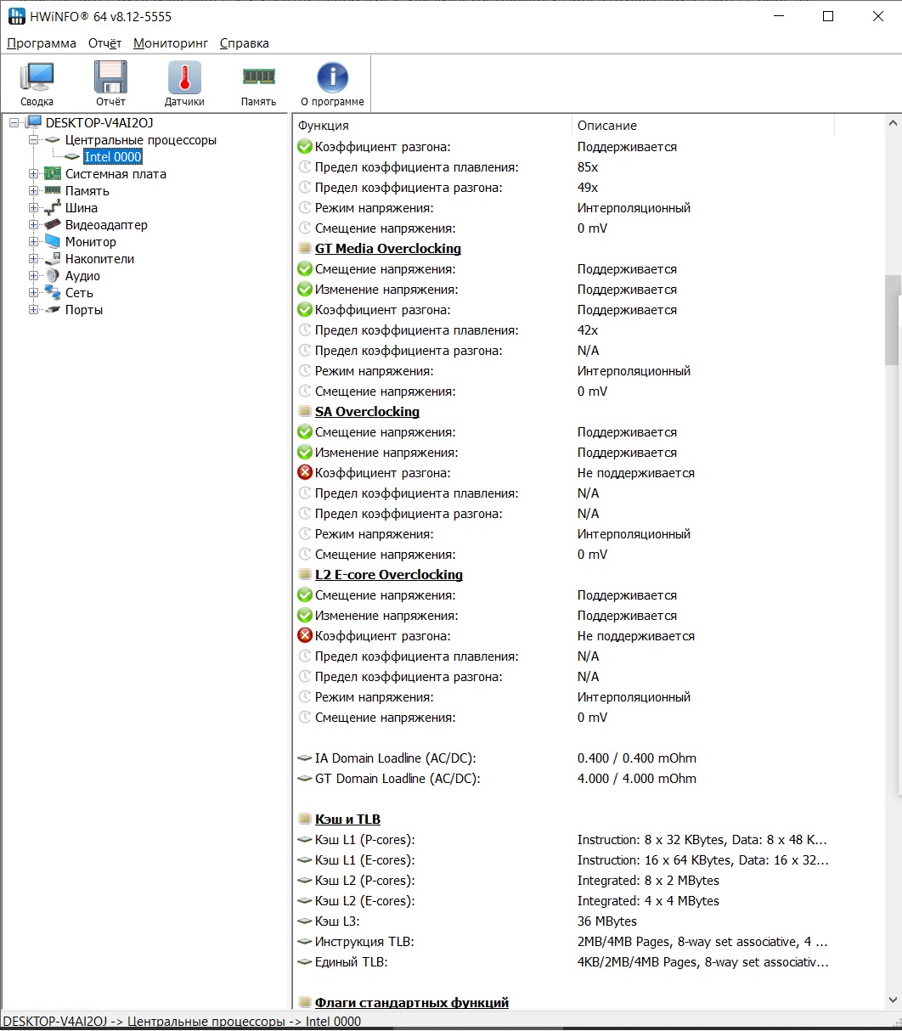Click the GT Media Overclocking folder icon
Image resolution: width=902 pixels, height=1031 pixels.
[305, 249]
